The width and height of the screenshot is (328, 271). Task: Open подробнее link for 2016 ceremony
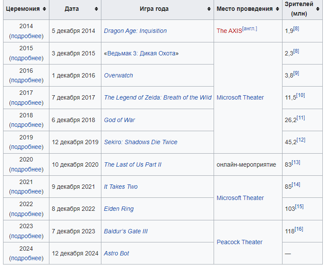26,80
